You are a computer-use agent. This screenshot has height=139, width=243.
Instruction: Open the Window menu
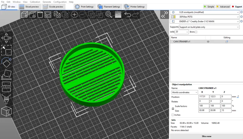pos(17,2)
